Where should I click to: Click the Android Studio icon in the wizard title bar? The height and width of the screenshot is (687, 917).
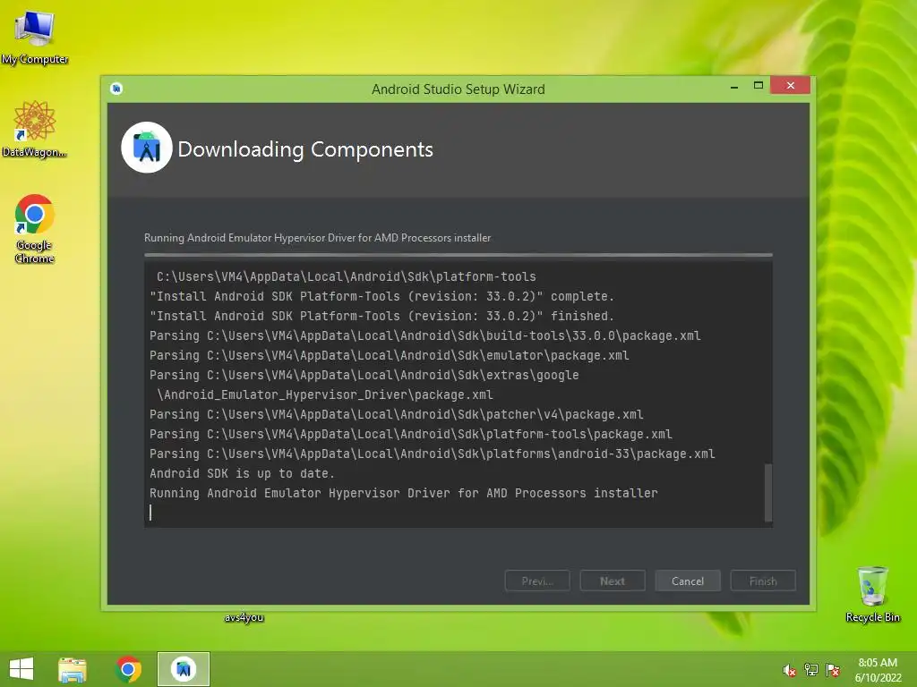click(x=116, y=89)
